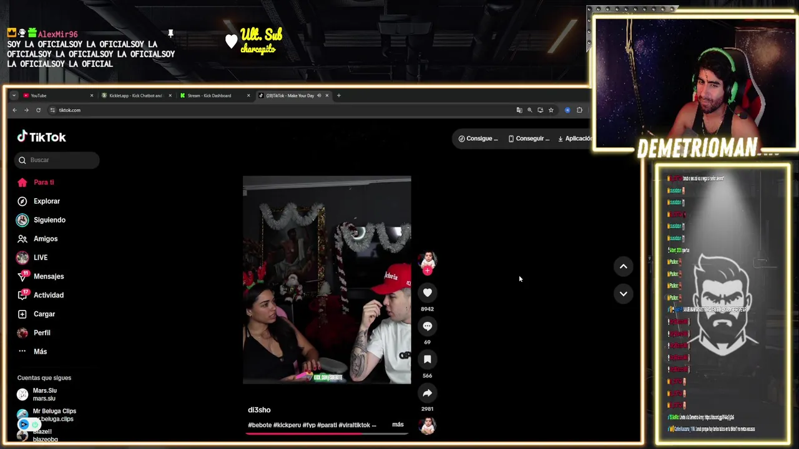Viewport: 799px width, 449px height.
Task: Expand caption with más
Action: tap(398, 424)
